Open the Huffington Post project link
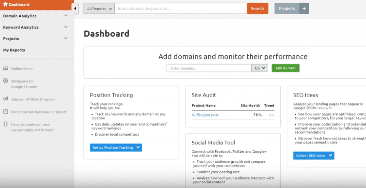 coord(205,115)
